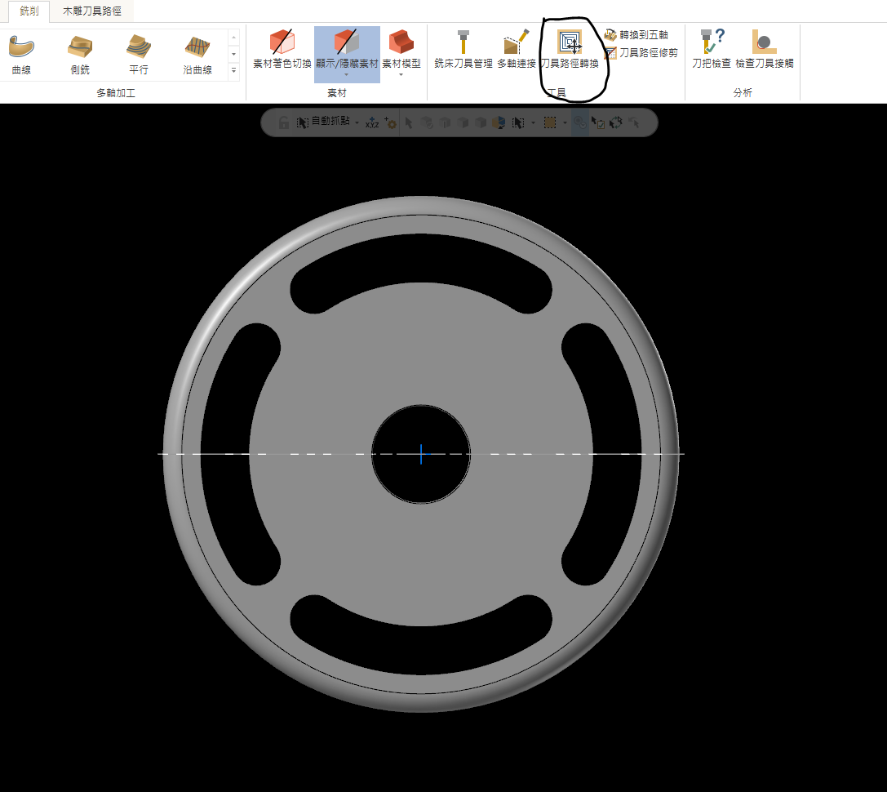Click the window selection cursor icon
887x792 pixels.
517,122
